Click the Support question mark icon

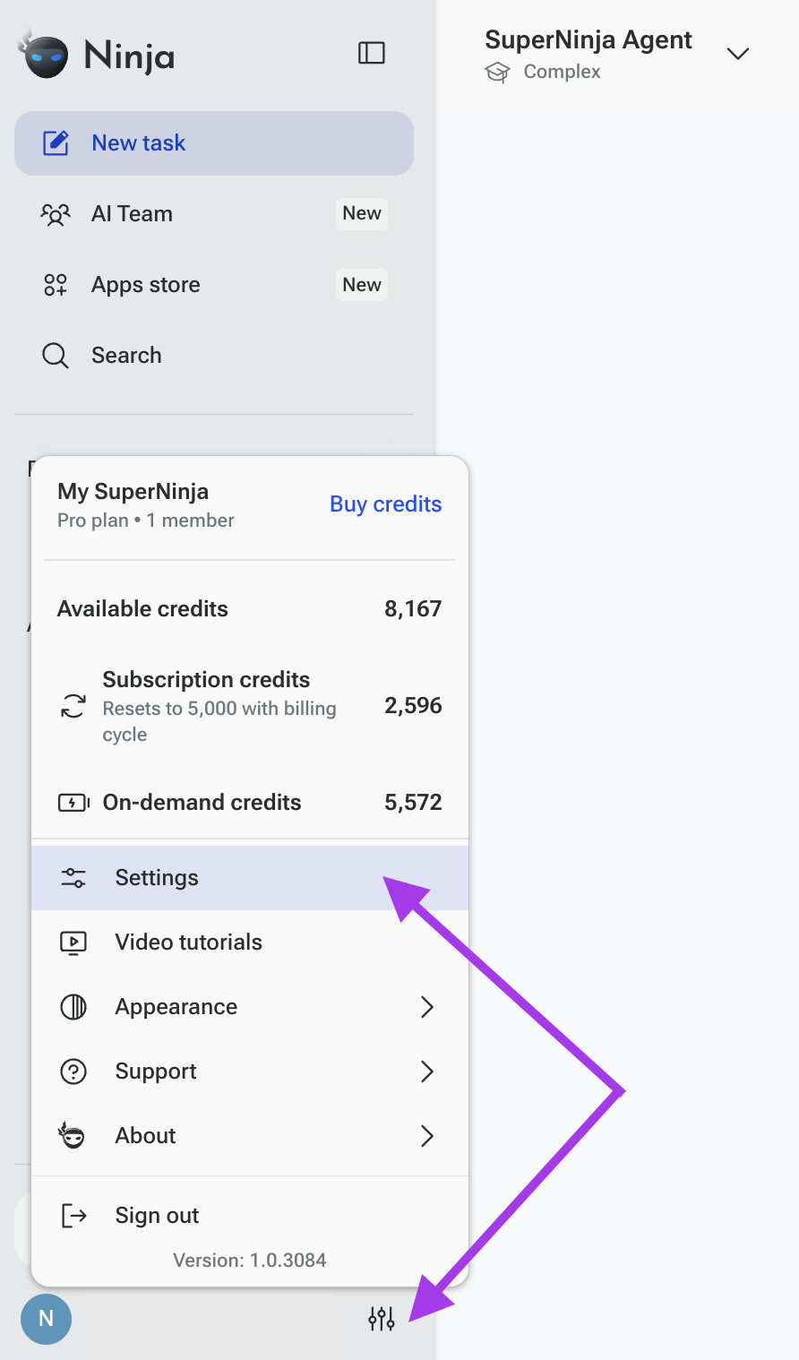tap(73, 1072)
